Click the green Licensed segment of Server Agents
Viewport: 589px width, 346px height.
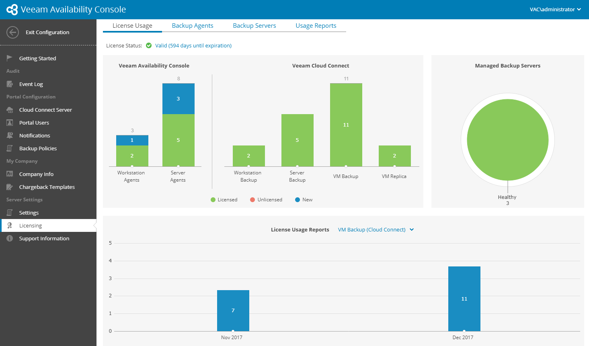tap(179, 140)
